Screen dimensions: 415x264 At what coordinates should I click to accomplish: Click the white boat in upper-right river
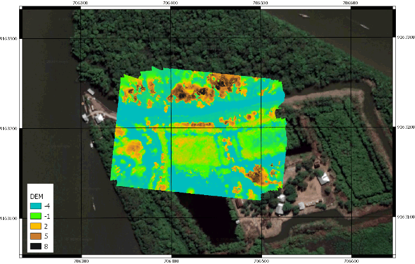363,26
